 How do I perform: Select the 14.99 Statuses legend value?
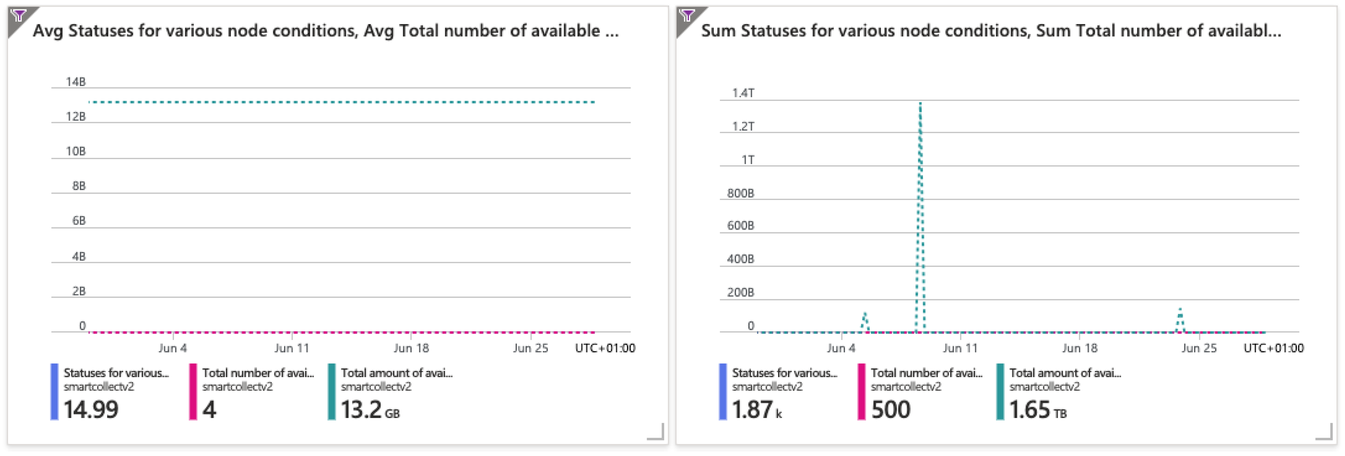pyautogui.click(x=91, y=410)
